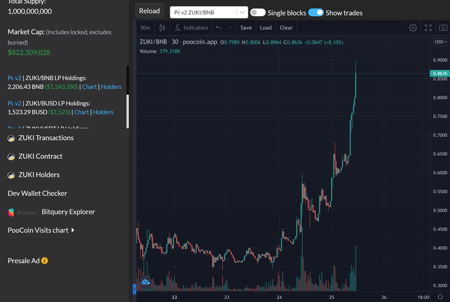Click the ZUKI Transactions icon
The image size is (450, 302).
[11, 138]
